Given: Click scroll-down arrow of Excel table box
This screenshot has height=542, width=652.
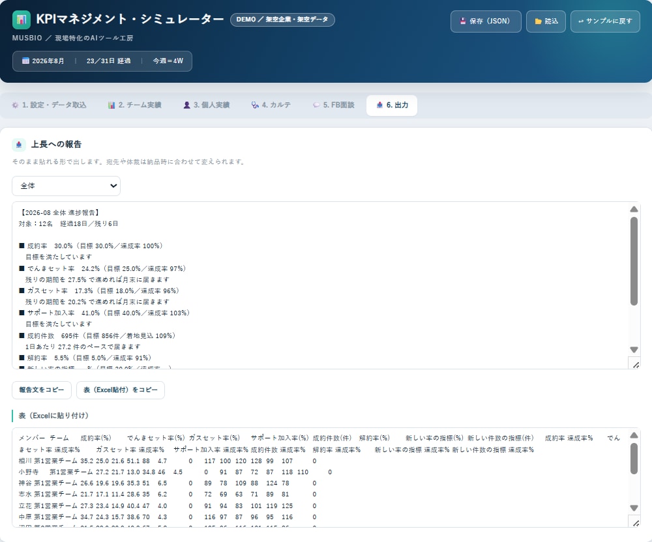Looking at the screenshot, I should click(634, 508).
